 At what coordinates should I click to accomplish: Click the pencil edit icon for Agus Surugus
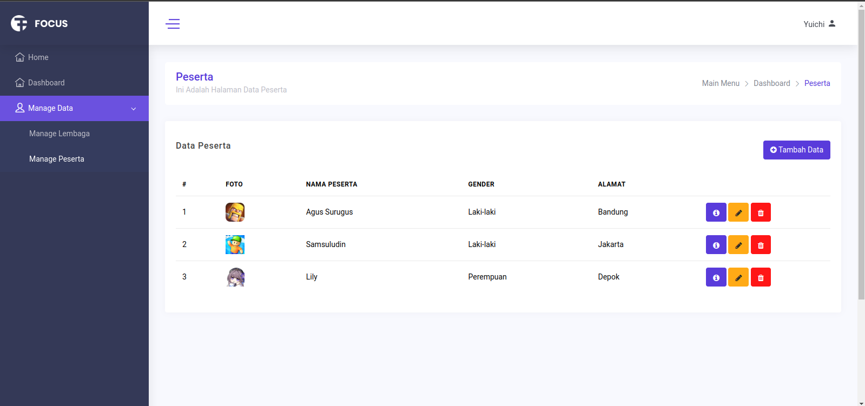[738, 212]
